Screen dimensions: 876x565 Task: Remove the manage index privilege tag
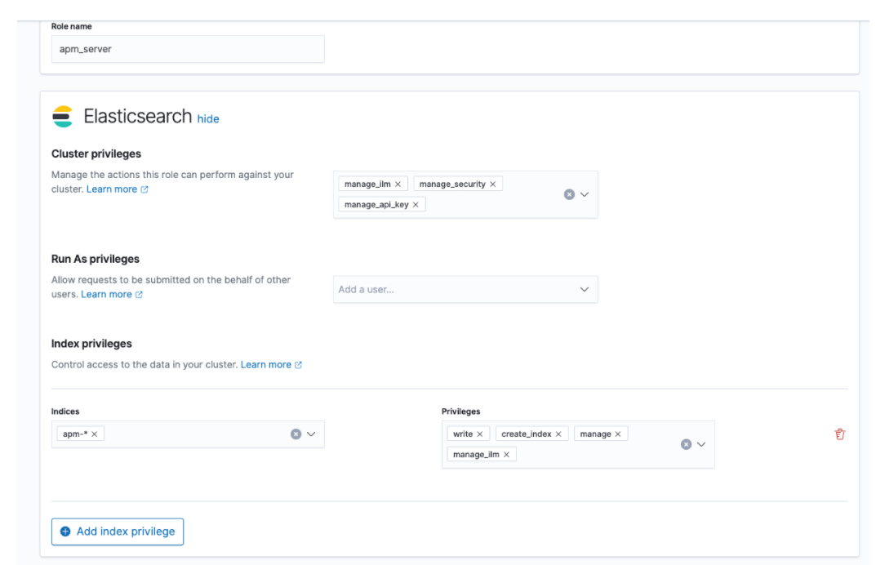click(618, 434)
